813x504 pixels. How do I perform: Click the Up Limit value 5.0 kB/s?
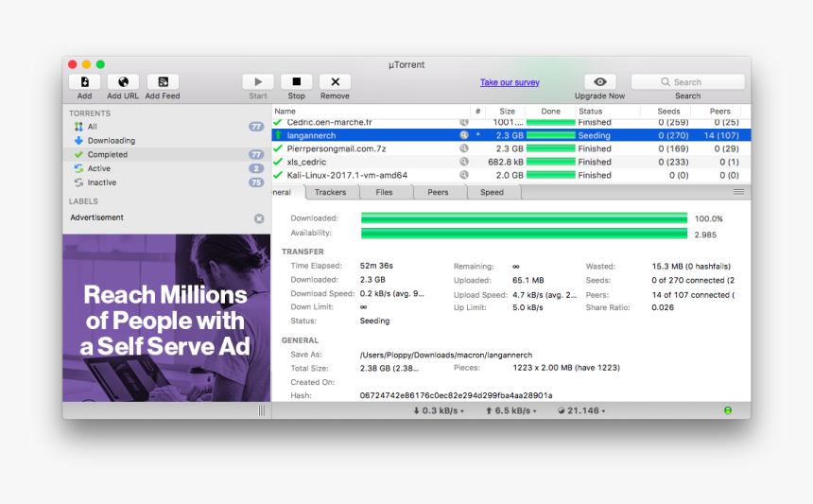[x=528, y=307]
